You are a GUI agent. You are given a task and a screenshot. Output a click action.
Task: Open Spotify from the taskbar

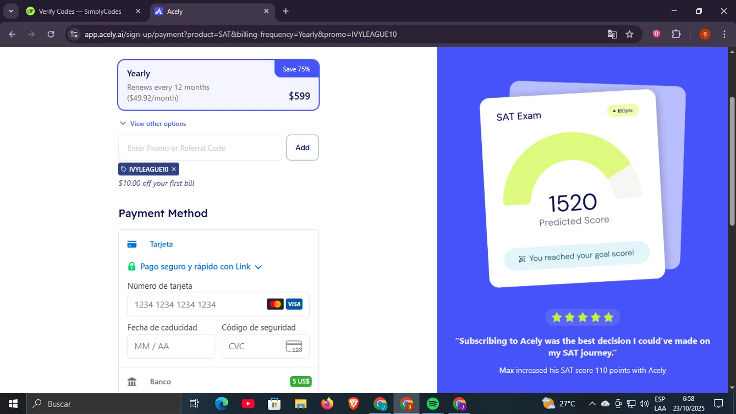[433, 404]
